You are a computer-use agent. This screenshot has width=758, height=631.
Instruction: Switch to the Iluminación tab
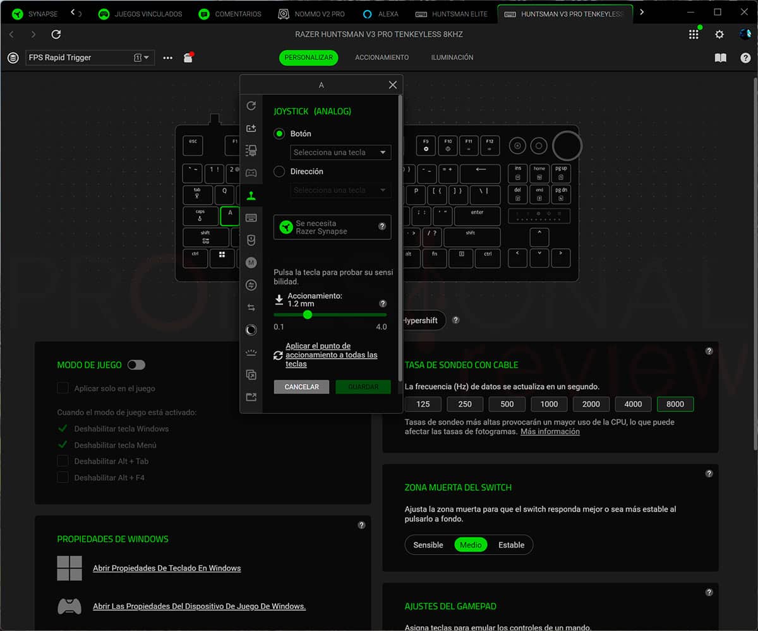click(x=452, y=57)
